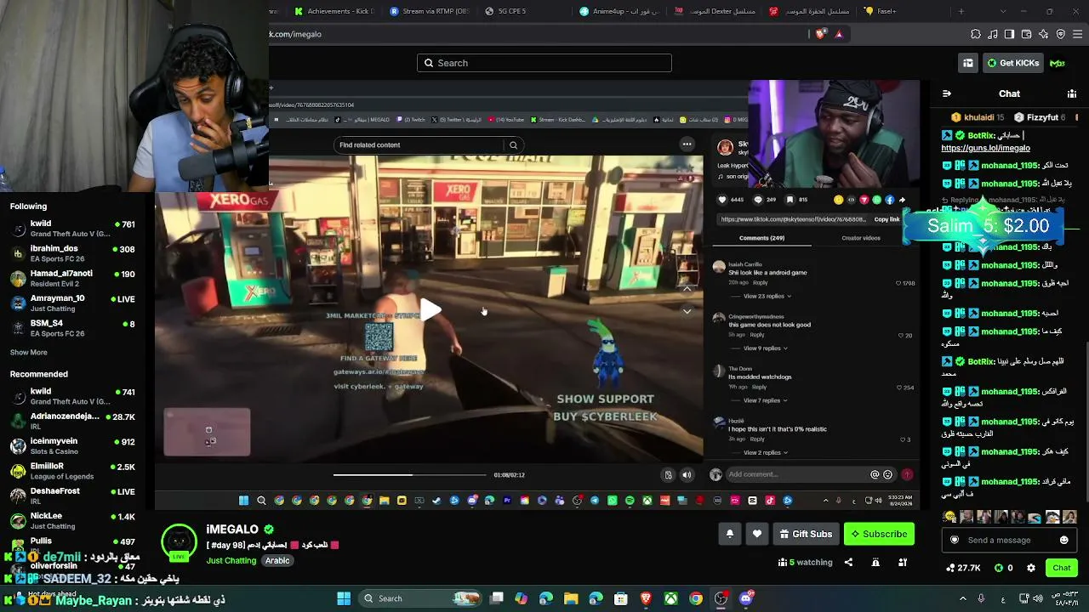Open the Brave Wallet icon
The image size is (1089, 612).
pyautogui.click(x=1026, y=34)
